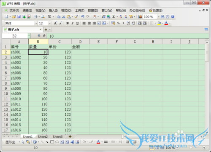This screenshot has height=152, width=211.
Task: Align cell text right
Action: click(x=94, y=23)
